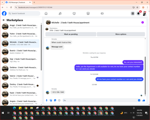Screen dimensions: 150x120
Task: Click the 'Yes, are you interested?' bubble
Action: click(133, 62)
